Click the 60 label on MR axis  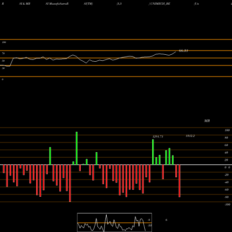(x=226, y=145)
